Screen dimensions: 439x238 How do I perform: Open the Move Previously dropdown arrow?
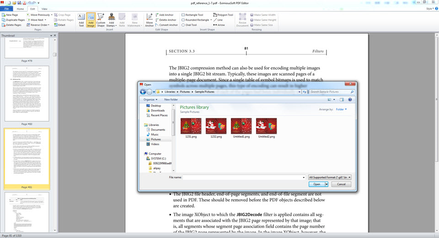52,15
